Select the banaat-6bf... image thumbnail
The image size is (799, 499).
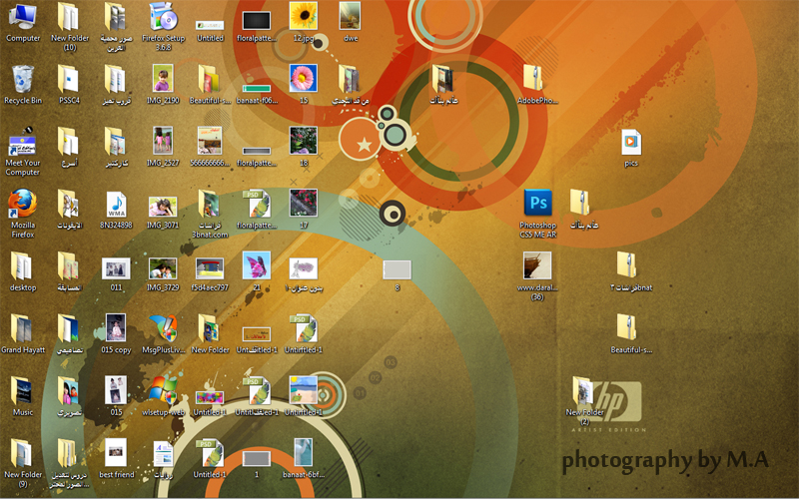(304, 453)
